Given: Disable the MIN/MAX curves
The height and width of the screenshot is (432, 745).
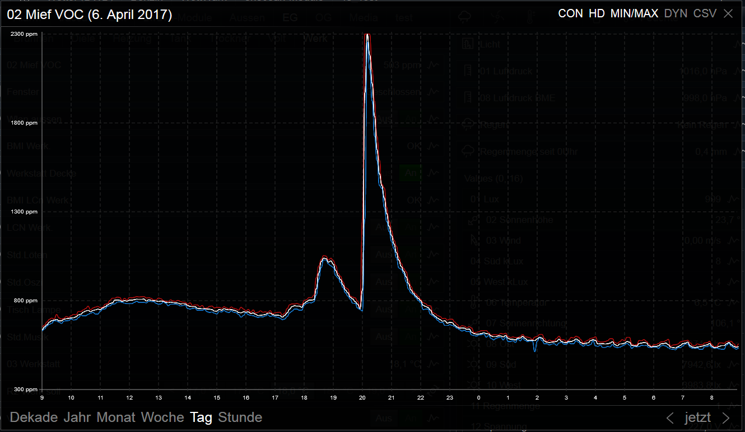Looking at the screenshot, I should tap(634, 13).
